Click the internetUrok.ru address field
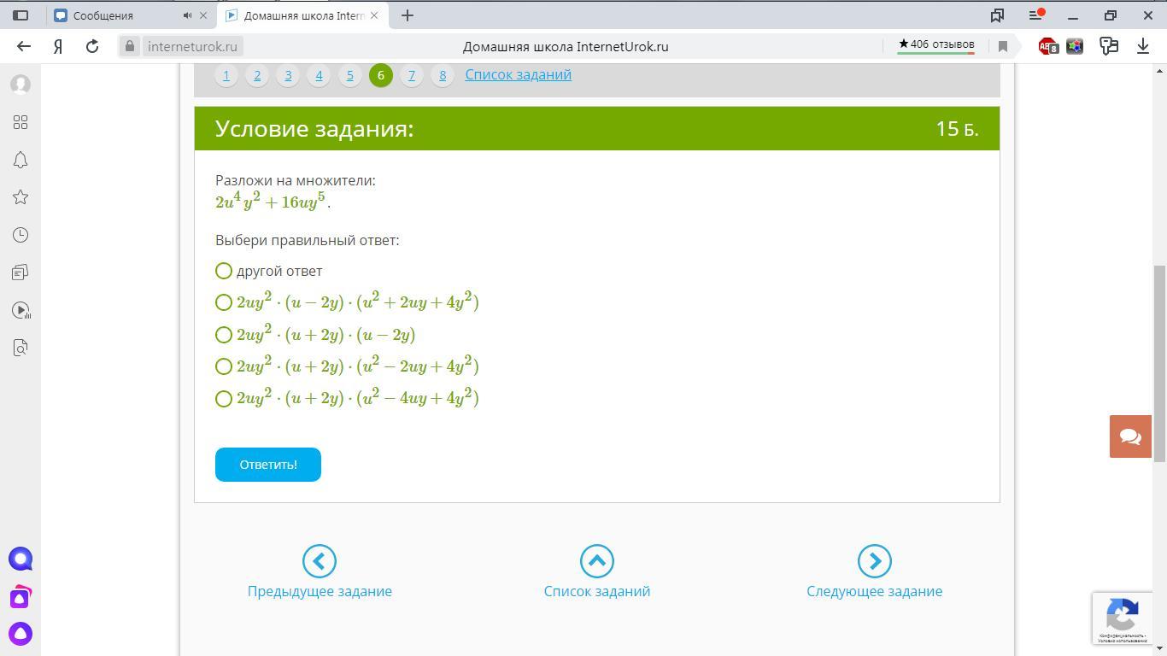 click(192, 46)
